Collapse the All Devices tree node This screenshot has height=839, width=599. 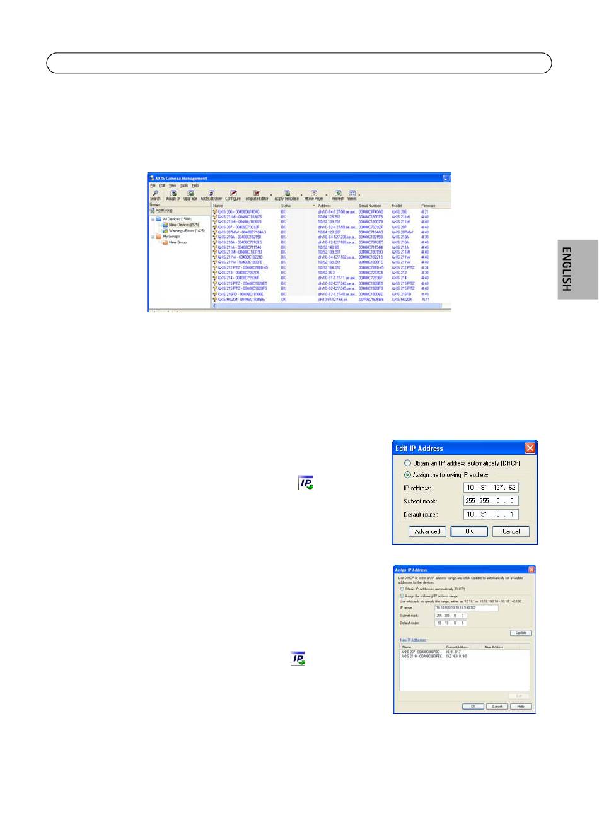tap(153, 219)
